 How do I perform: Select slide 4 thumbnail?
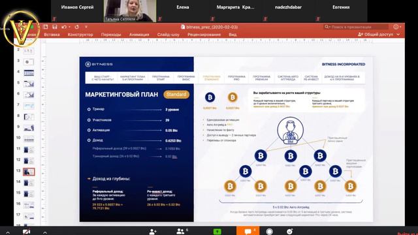click(x=29, y=72)
